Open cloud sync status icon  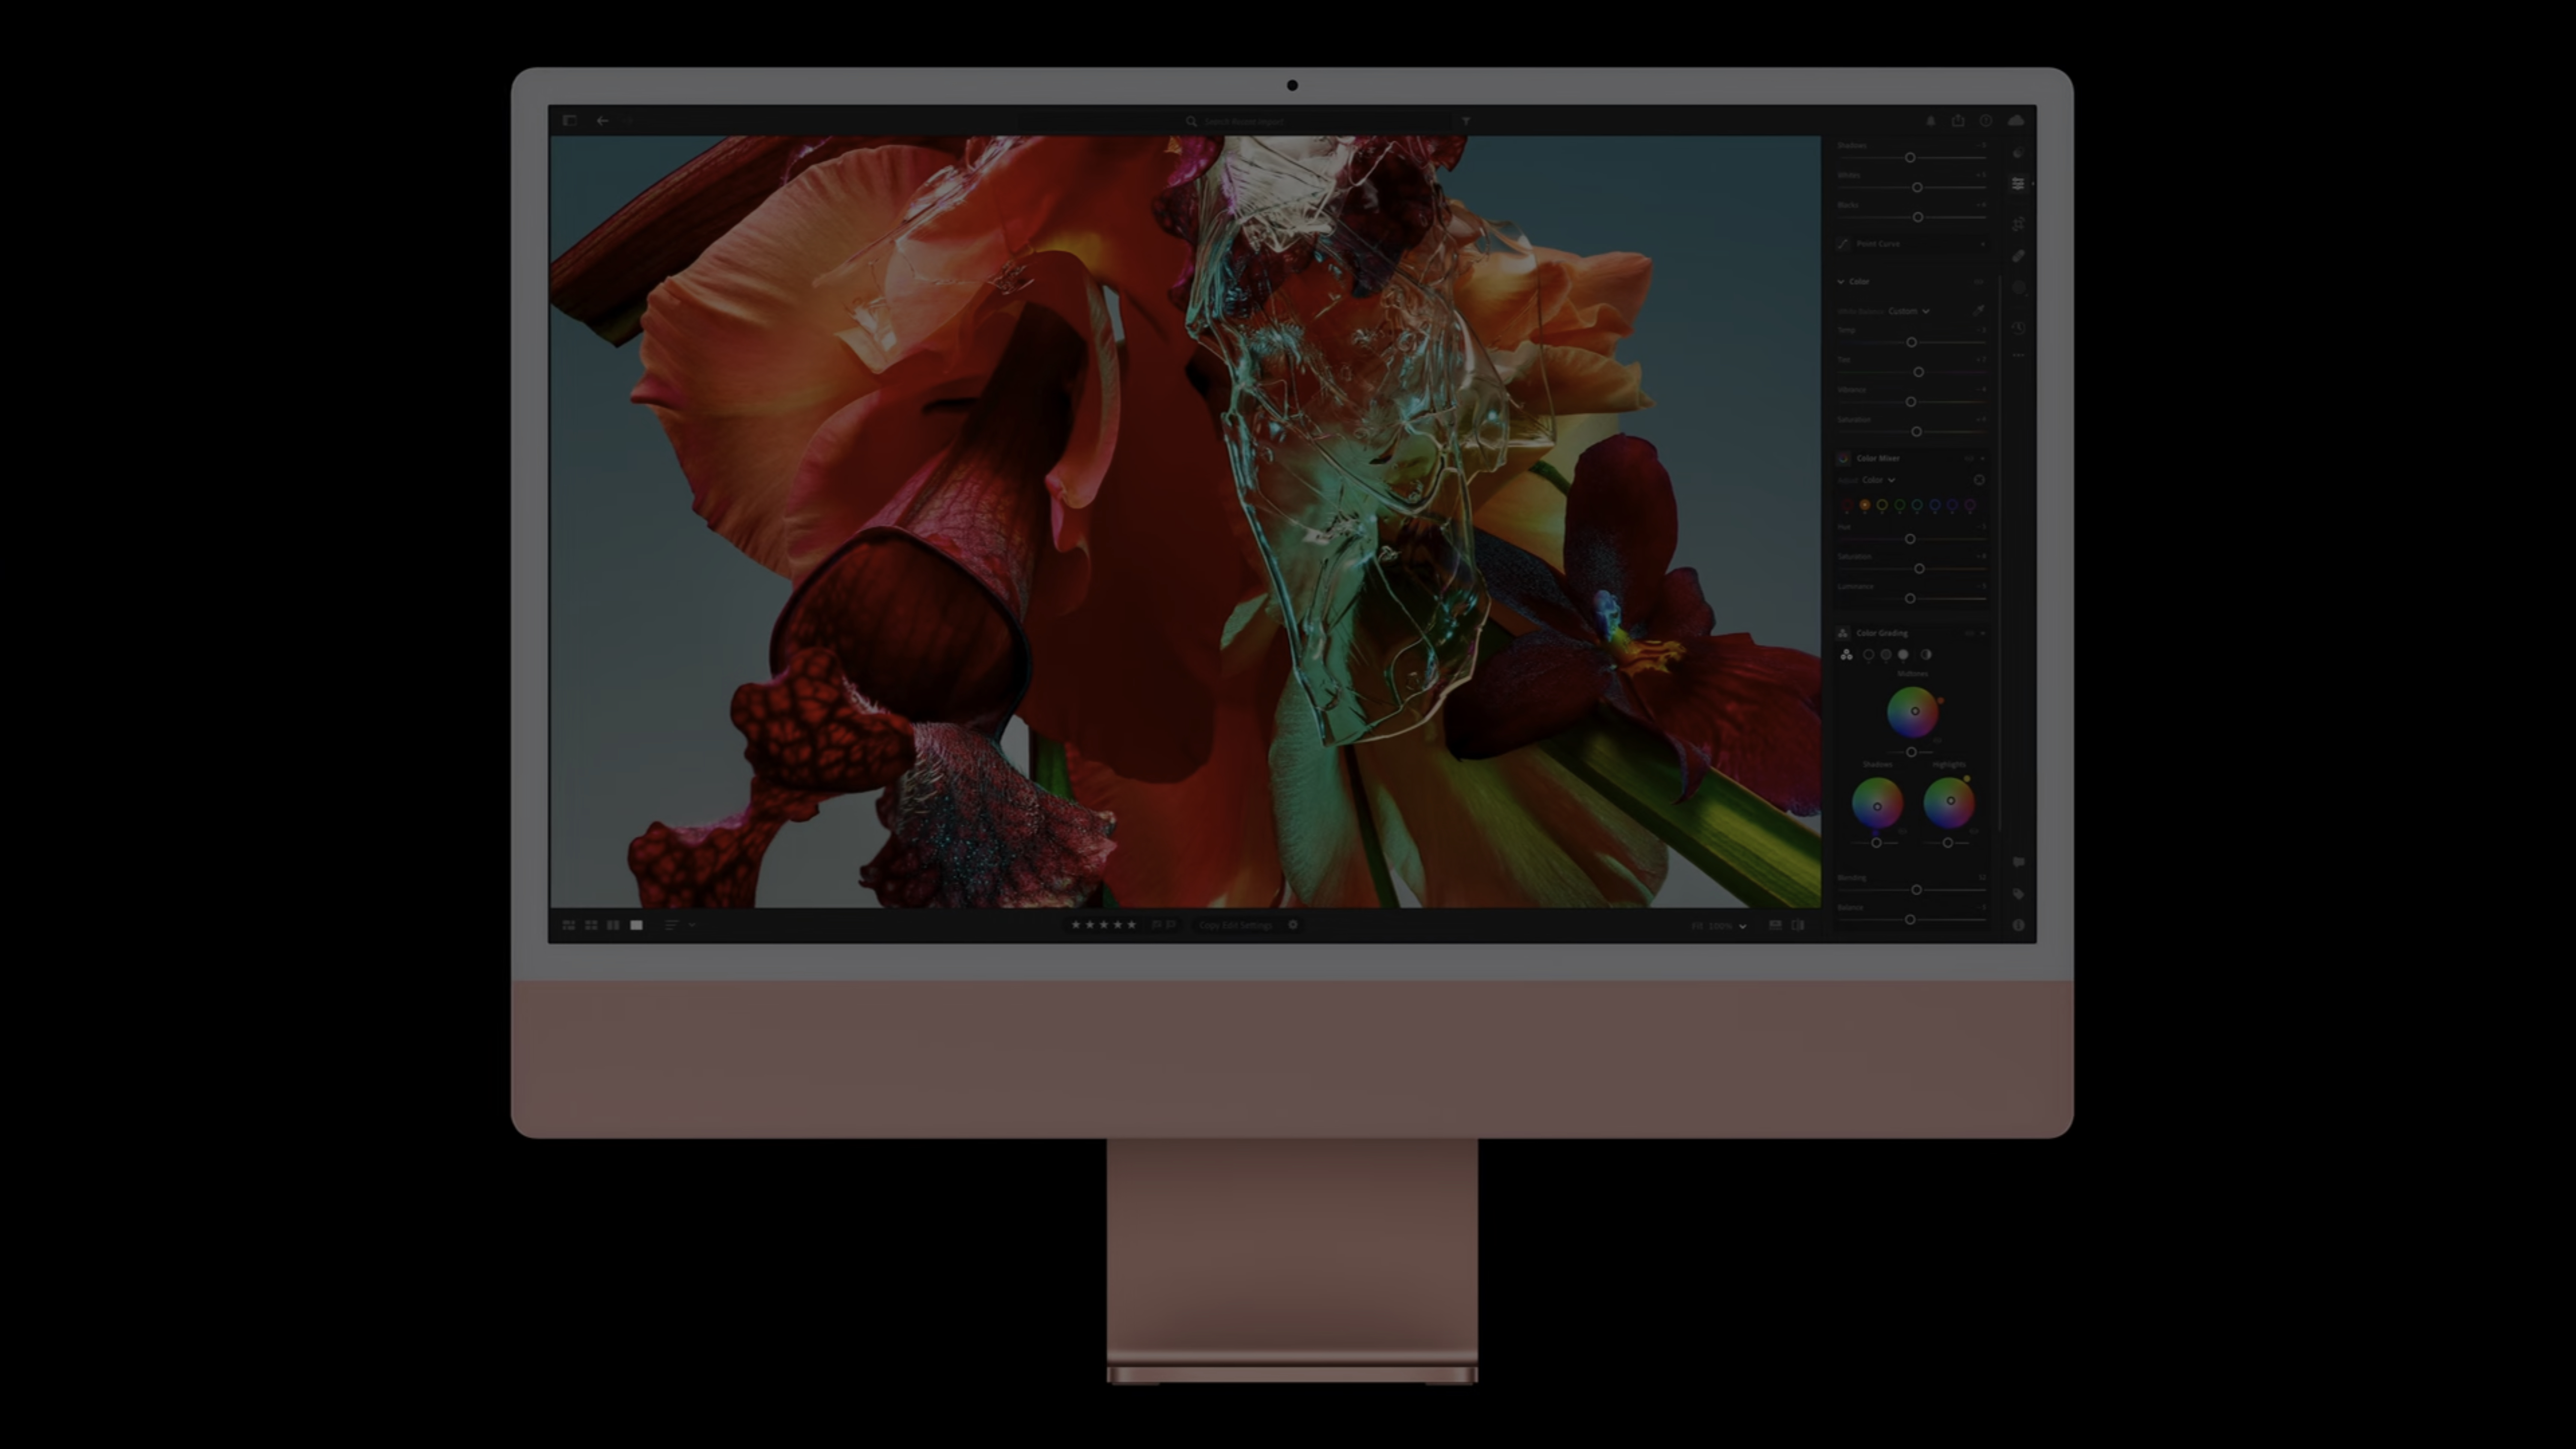[2016, 121]
